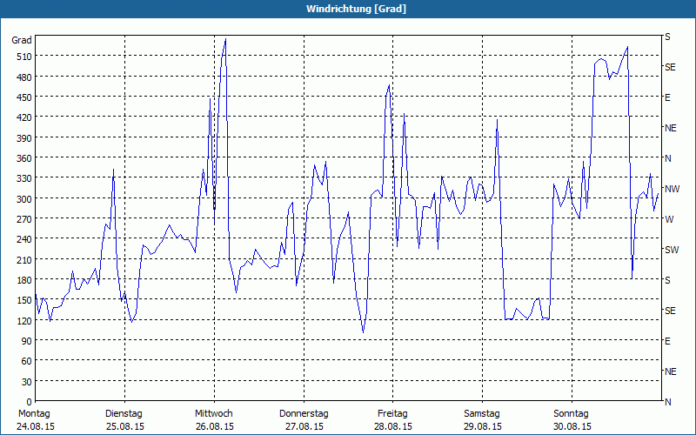696x435 pixels.
Task: Click the date 26.08.15
Action: coord(214,427)
